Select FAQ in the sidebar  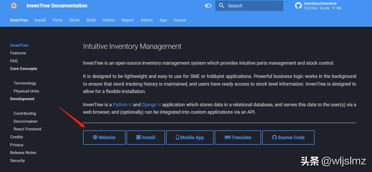coord(14,61)
